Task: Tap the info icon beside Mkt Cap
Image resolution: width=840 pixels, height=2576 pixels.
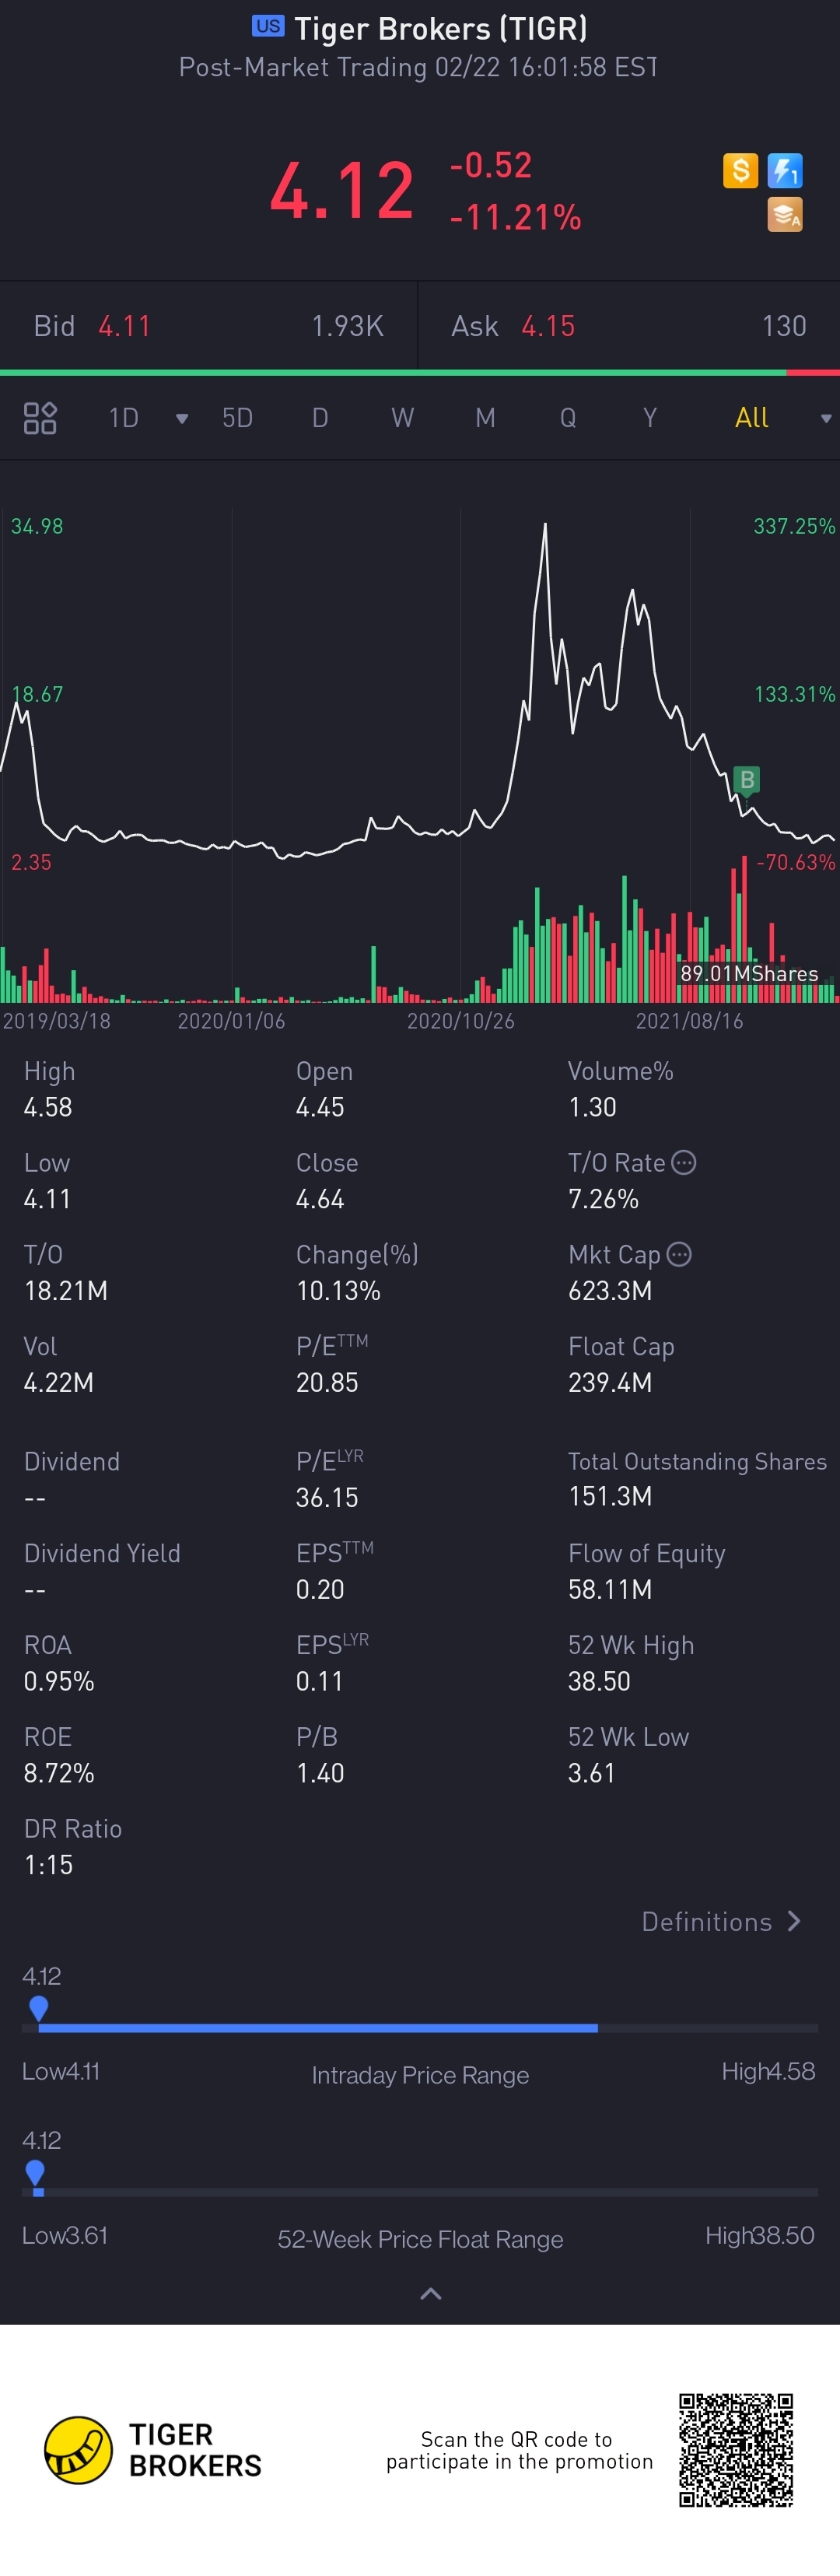Action: pos(679,1254)
